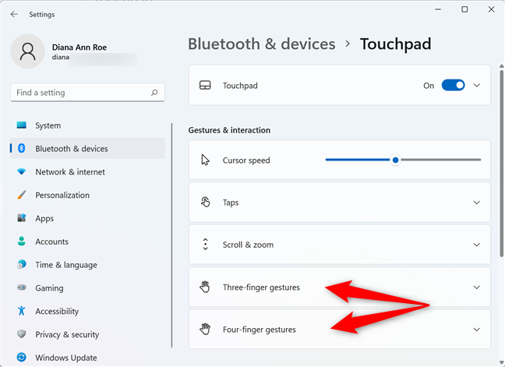Click the Taps label
The height and width of the screenshot is (367, 505).
pyautogui.click(x=231, y=203)
